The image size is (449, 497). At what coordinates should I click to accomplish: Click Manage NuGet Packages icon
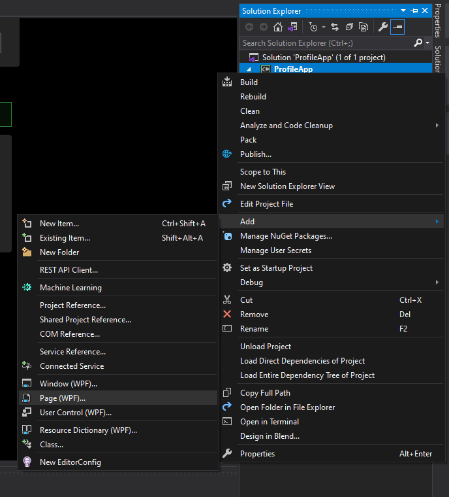[227, 236]
